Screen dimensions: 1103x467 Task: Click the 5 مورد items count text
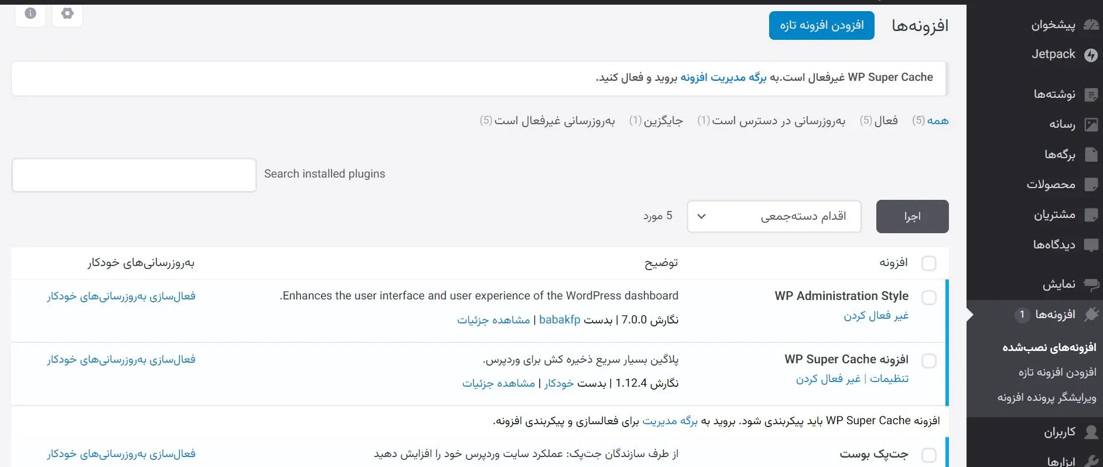pos(658,216)
